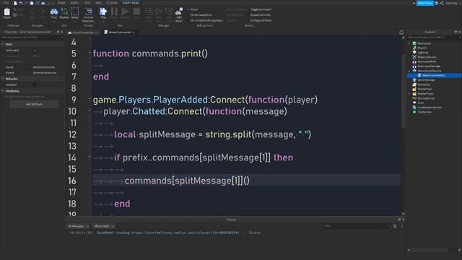
Task: Select StarterPack in the Explorer
Action: click(x=424, y=89)
